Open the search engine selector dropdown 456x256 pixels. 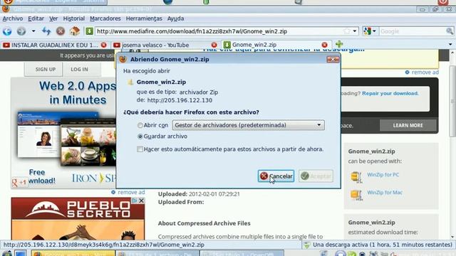(370, 31)
